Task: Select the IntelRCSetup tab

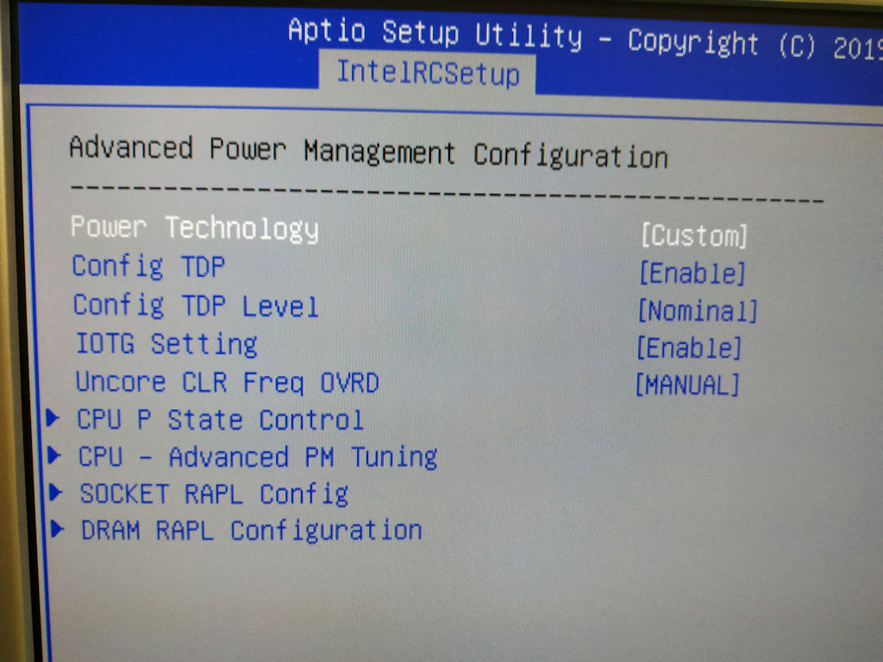Action: 428,72
